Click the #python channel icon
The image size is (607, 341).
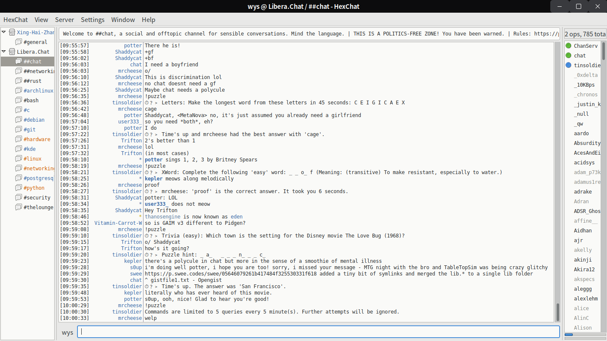tap(19, 188)
